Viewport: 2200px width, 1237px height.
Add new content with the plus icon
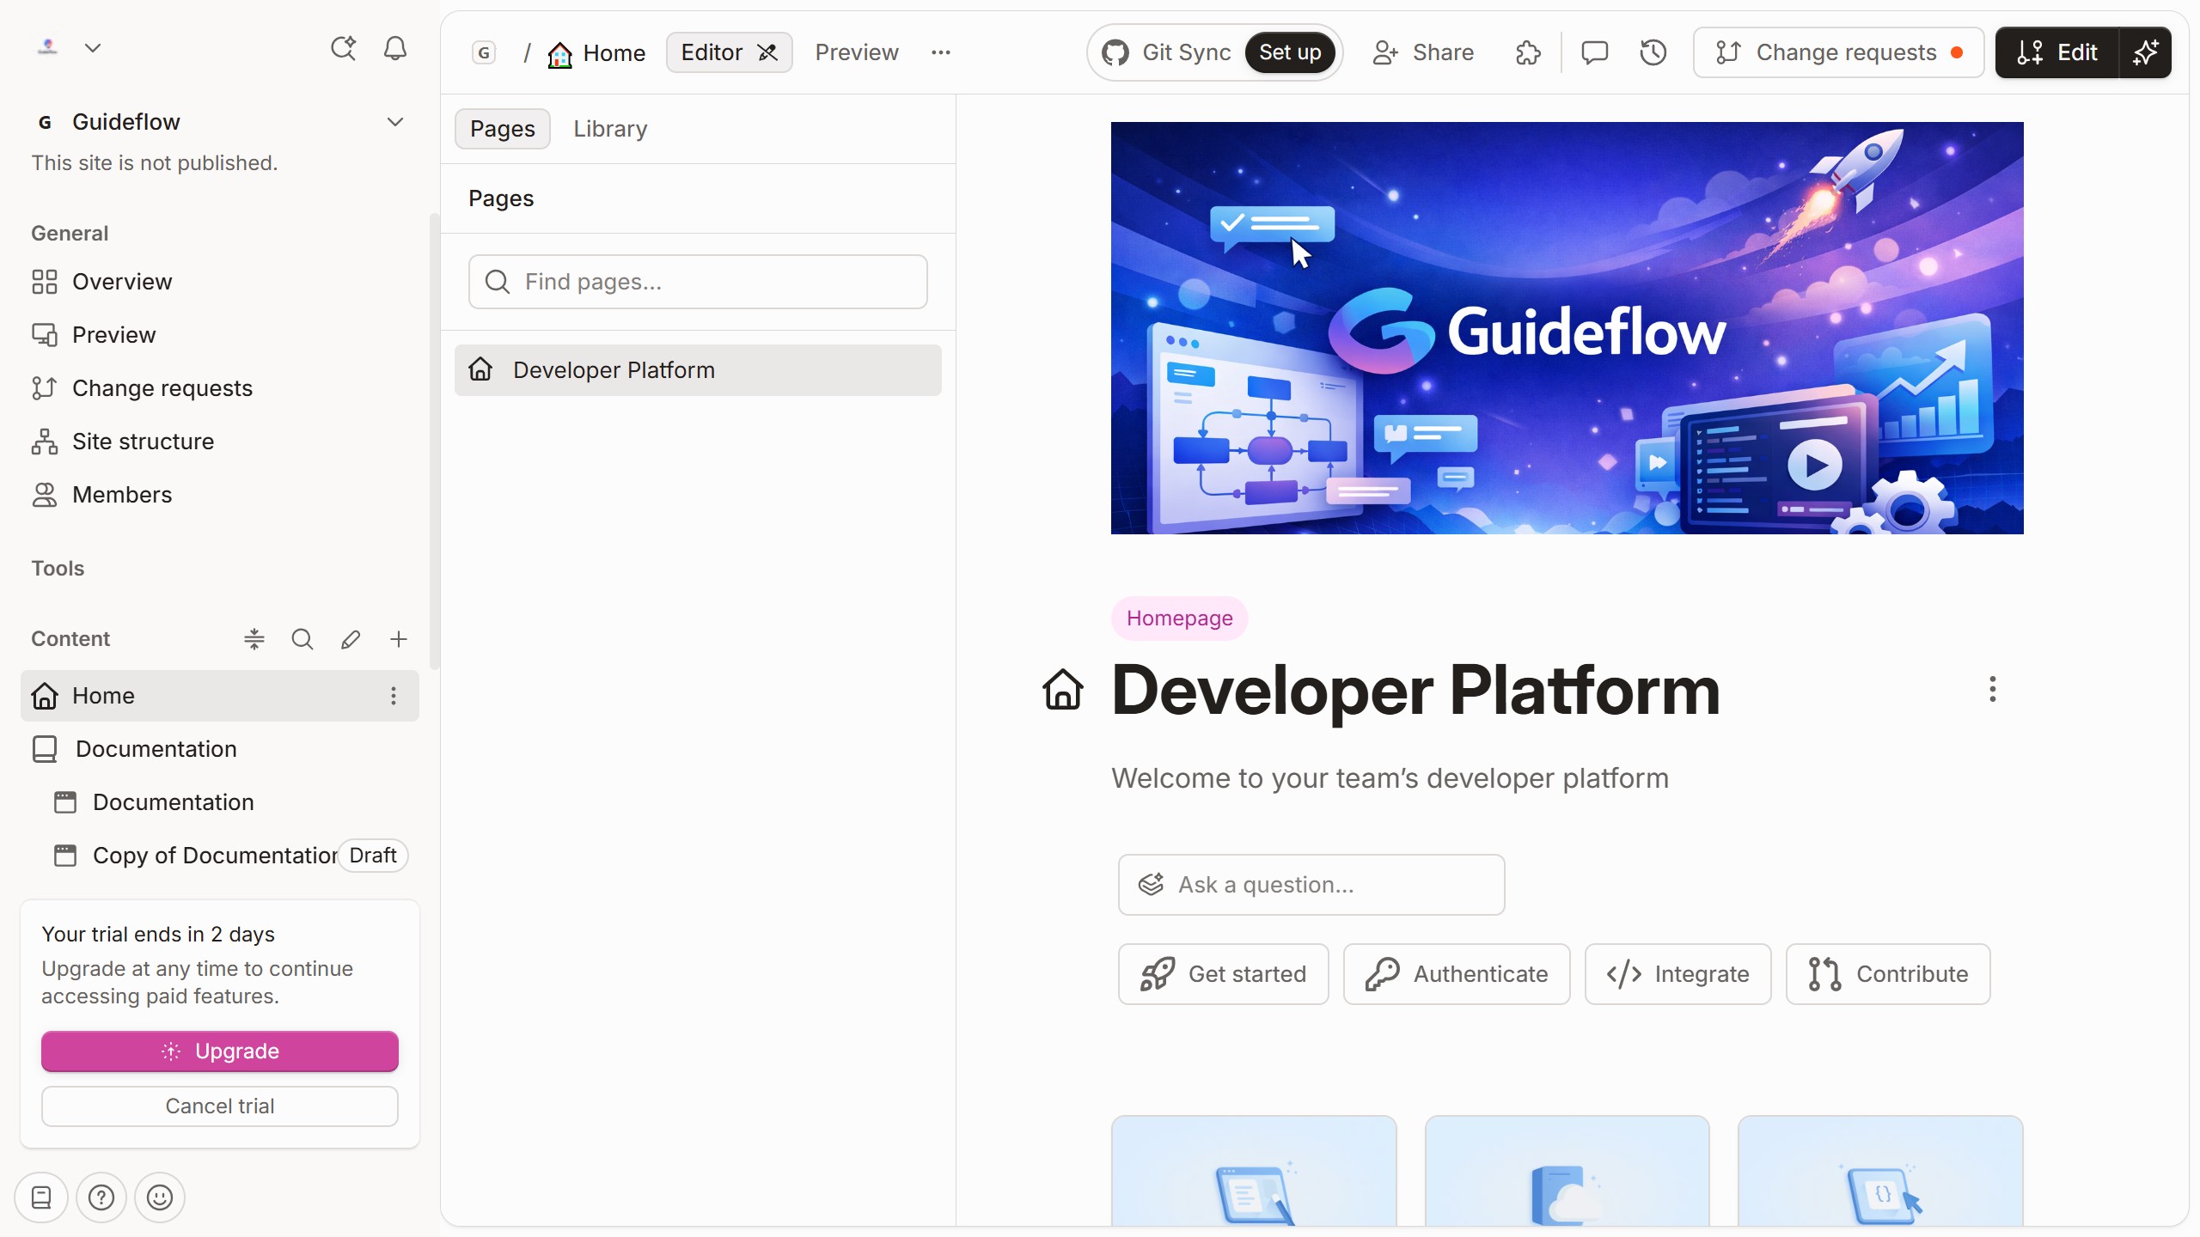tap(398, 639)
